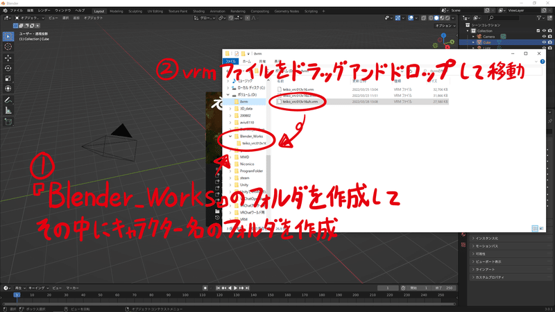The image size is (555, 312).
Task: Select the Transform tool
Action: 8,89
